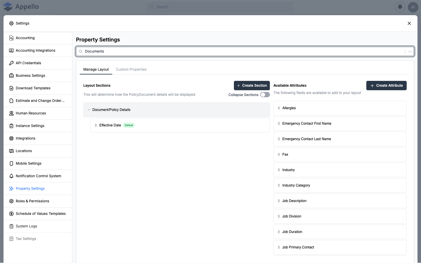Open Accounting Integrations in sidebar
Screen dimensions: 421x268
tap(38, 51)
